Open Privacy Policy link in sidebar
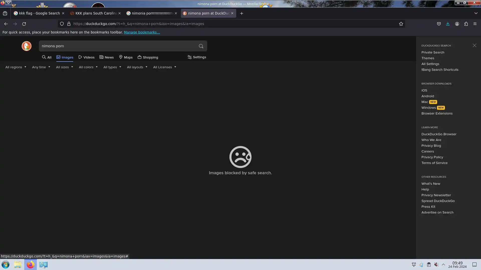Image resolution: width=481 pixels, height=270 pixels. pyautogui.click(x=432, y=157)
